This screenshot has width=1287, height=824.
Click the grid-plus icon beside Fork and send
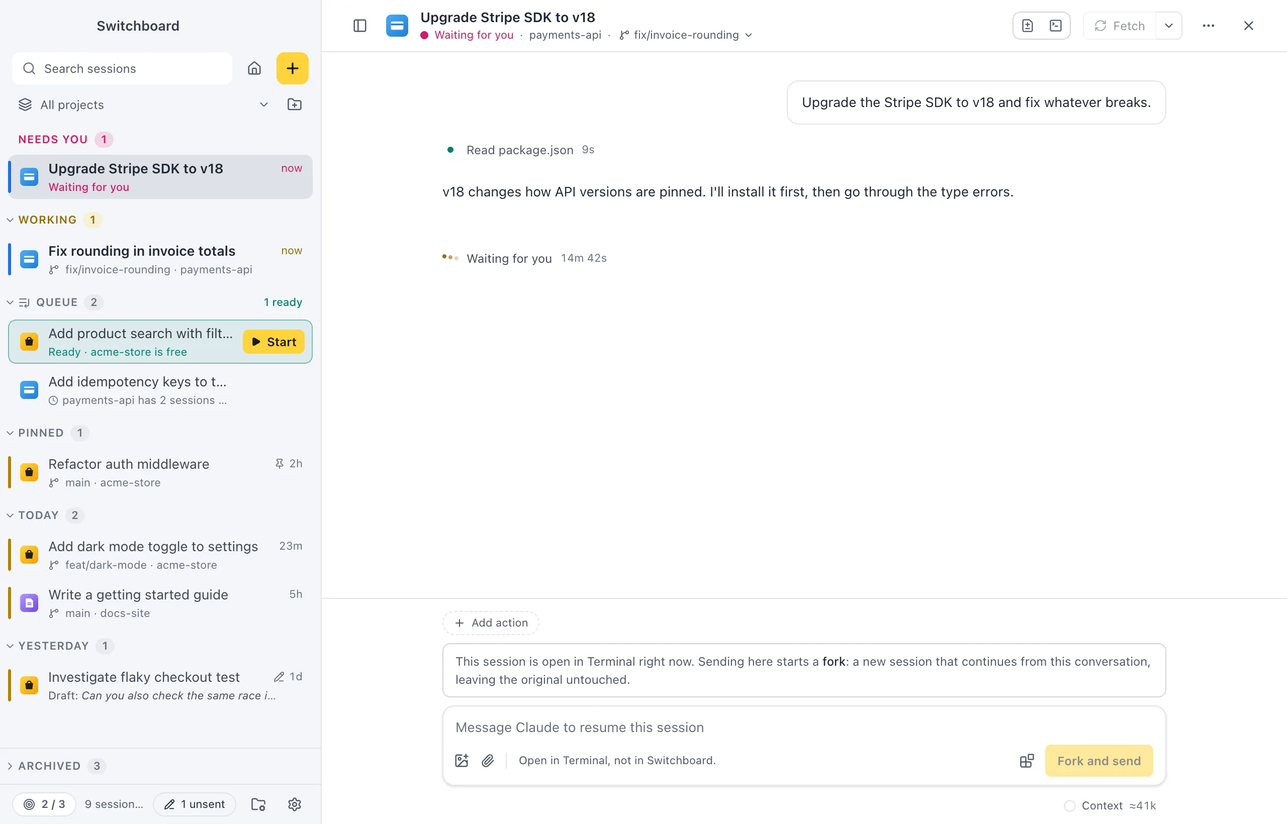[x=1027, y=761]
